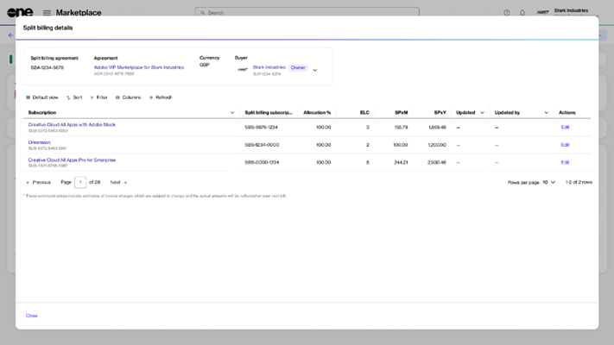Click the help icon in top bar
This screenshot has height=345, width=614.
pos(507,13)
